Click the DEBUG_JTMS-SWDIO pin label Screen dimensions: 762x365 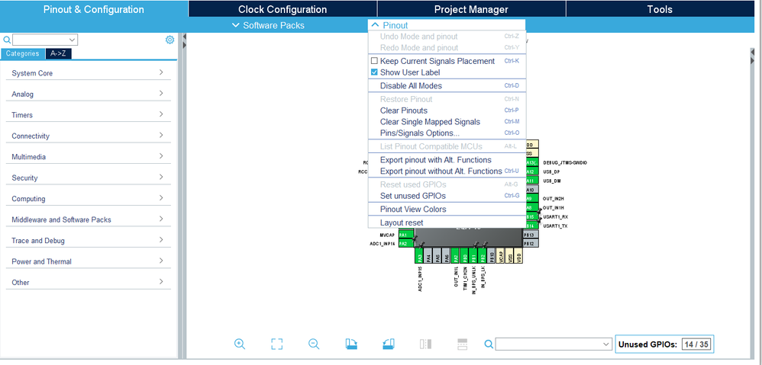(x=565, y=162)
